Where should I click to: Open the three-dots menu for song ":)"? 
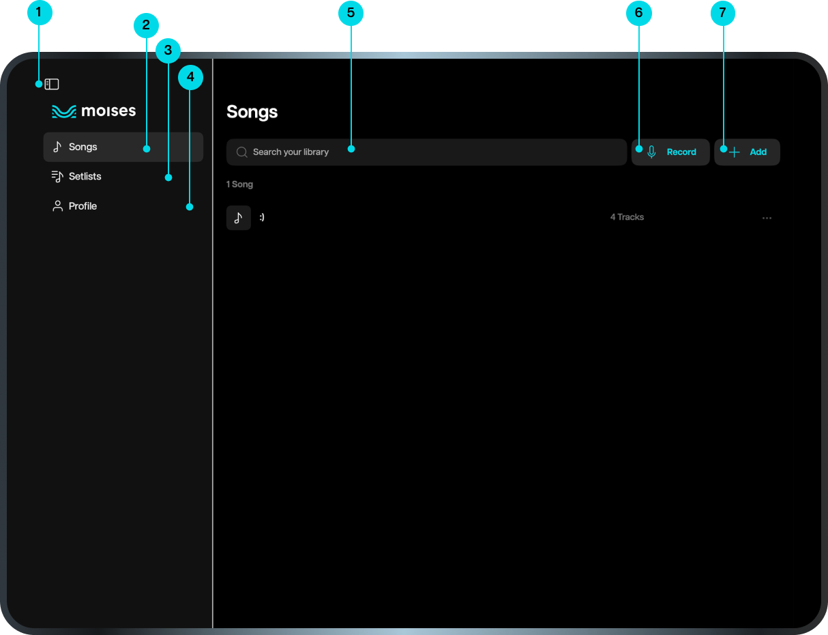[767, 218]
